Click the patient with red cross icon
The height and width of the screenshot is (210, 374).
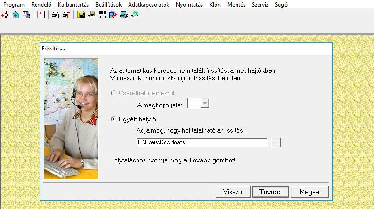5,15
